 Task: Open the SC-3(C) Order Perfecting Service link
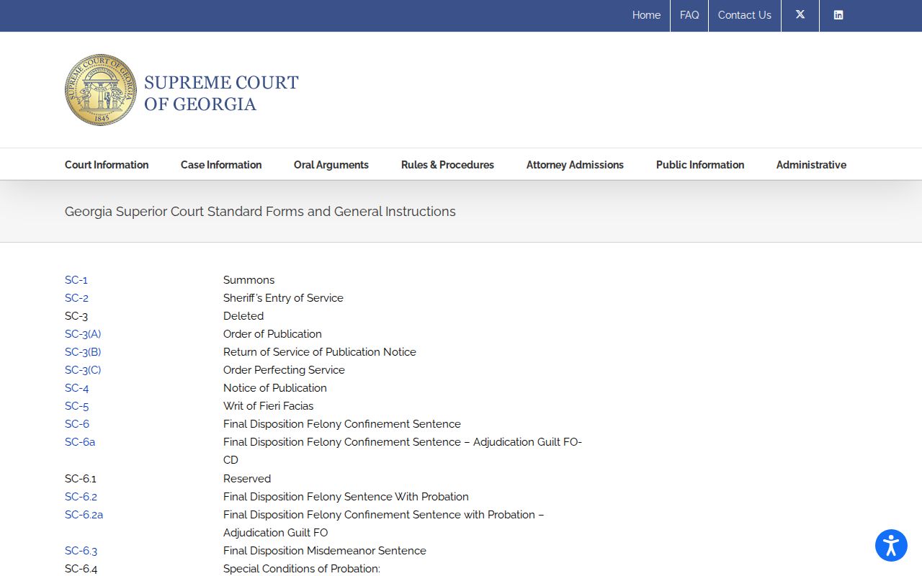[x=83, y=370]
